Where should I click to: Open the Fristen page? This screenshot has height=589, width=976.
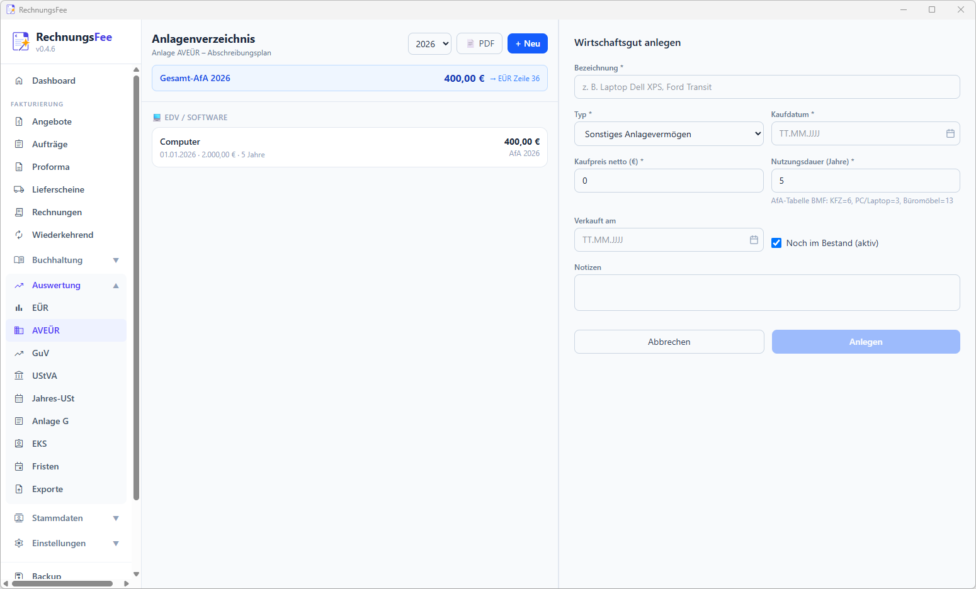pos(66,466)
